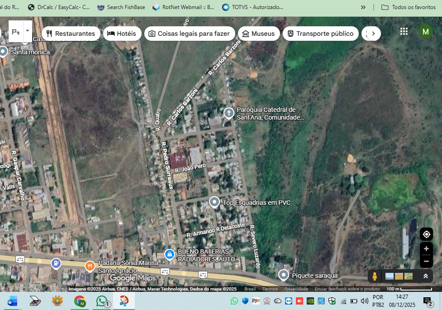
Task: Click the my-location target icon
Action: click(x=426, y=234)
